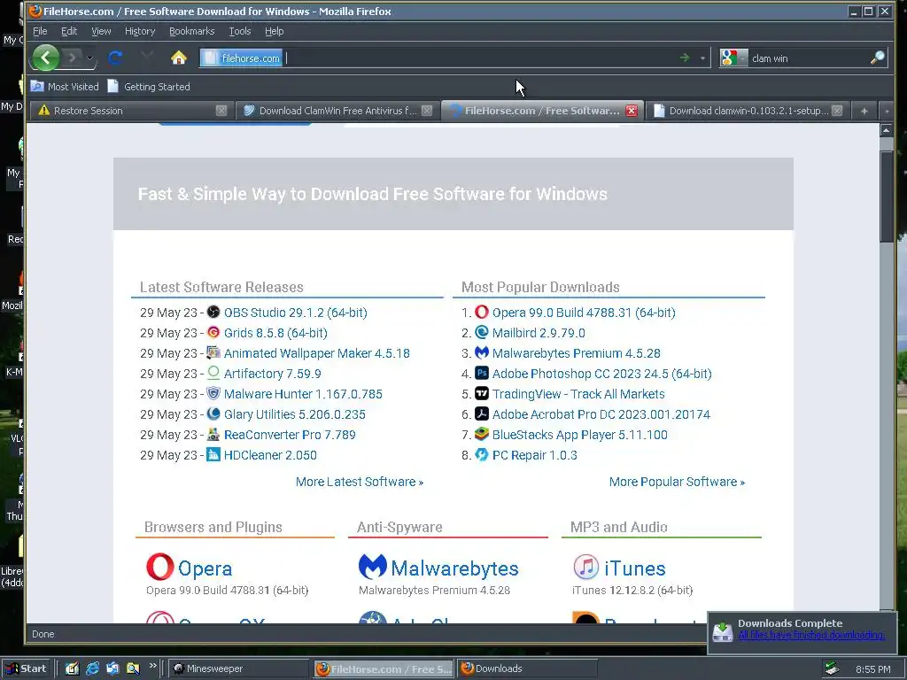Click the Glary Utilities icon
This screenshot has height=680, width=907.
click(213, 413)
